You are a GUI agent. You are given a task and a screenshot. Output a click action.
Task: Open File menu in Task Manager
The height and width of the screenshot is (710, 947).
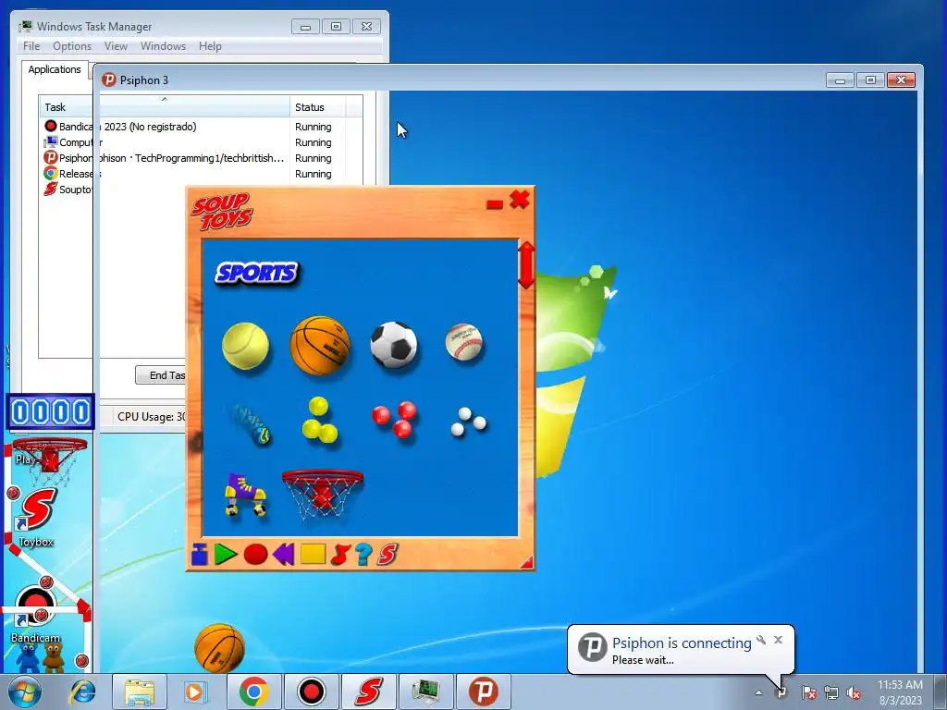pos(31,46)
